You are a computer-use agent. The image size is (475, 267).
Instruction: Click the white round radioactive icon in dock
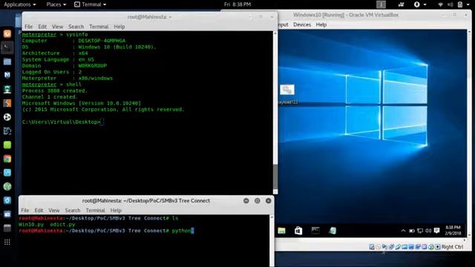tap(7, 117)
